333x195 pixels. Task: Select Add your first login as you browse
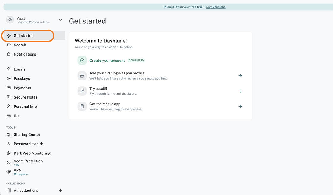coord(161,76)
